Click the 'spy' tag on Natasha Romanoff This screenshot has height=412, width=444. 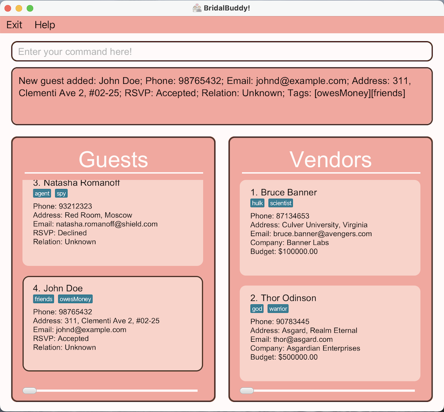[61, 193]
